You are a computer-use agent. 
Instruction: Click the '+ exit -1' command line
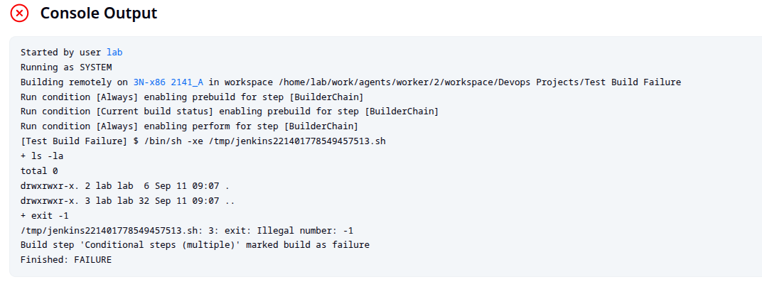click(45, 215)
